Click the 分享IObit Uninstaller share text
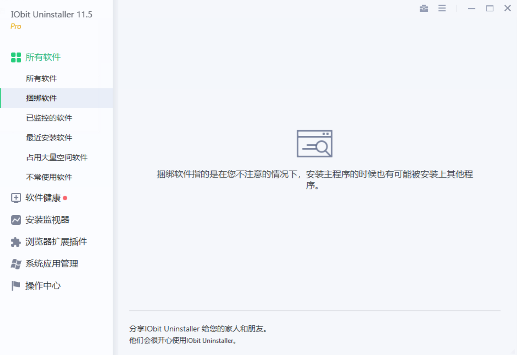Viewport: 517px width, 355px height. 198,329
